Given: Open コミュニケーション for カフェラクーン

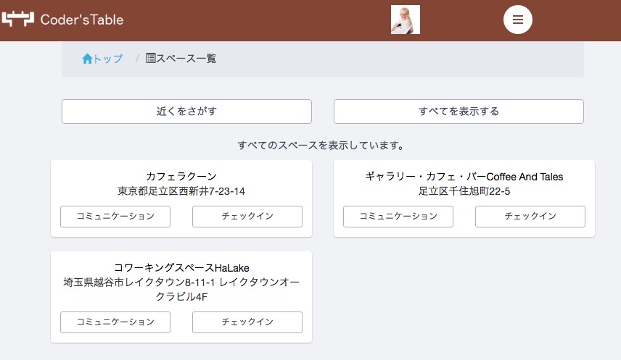Looking at the screenshot, I should (115, 216).
